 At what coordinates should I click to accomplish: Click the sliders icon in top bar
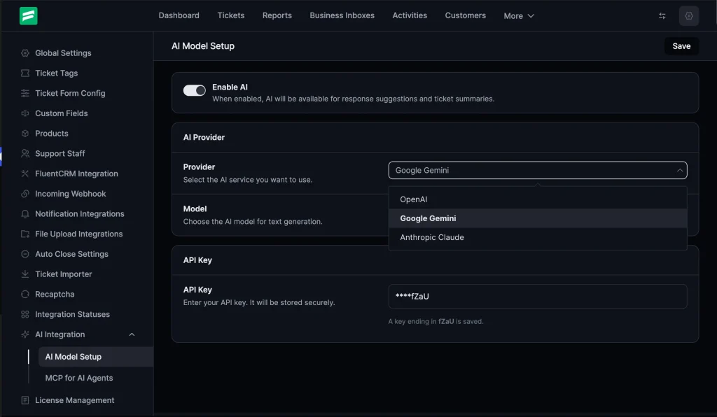click(x=662, y=16)
